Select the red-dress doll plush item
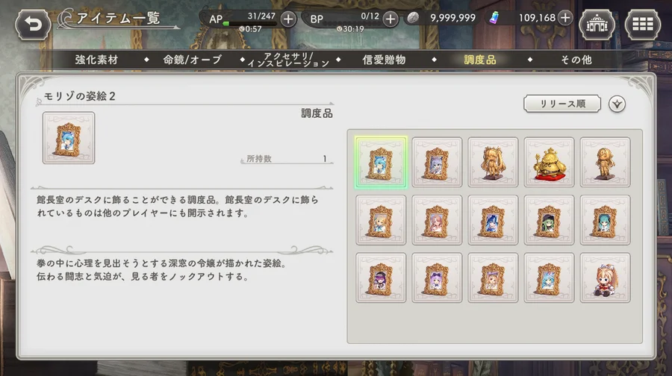The image size is (672, 376). [605, 278]
